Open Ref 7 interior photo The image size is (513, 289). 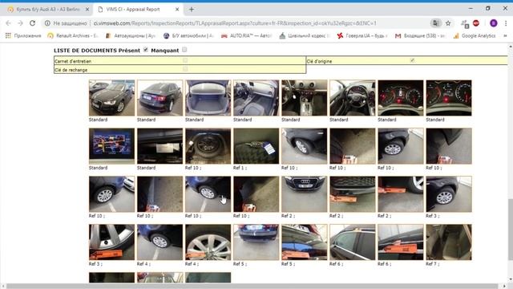449,242
